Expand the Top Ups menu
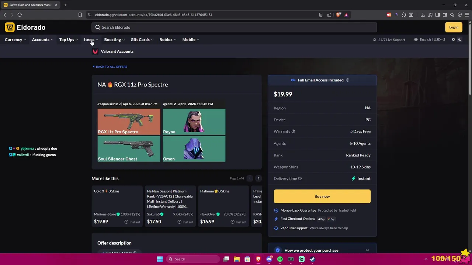This screenshot has width=472, height=265. pos(69,39)
